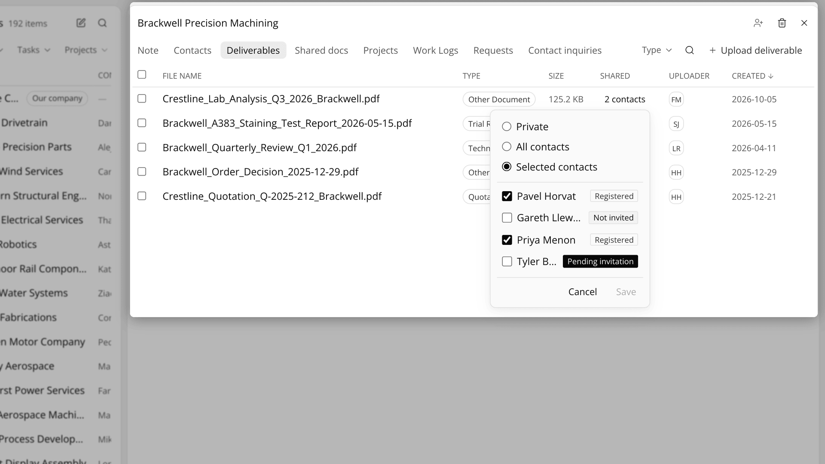
Task: Open Crestline_Quotation_Q-2025-212_Brackwell.pdf file
Action: (272, 196)
